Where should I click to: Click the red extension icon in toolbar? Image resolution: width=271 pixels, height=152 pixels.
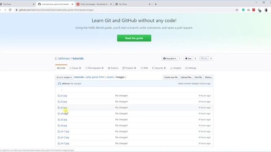pyautogui.click(x=254, y=10)
